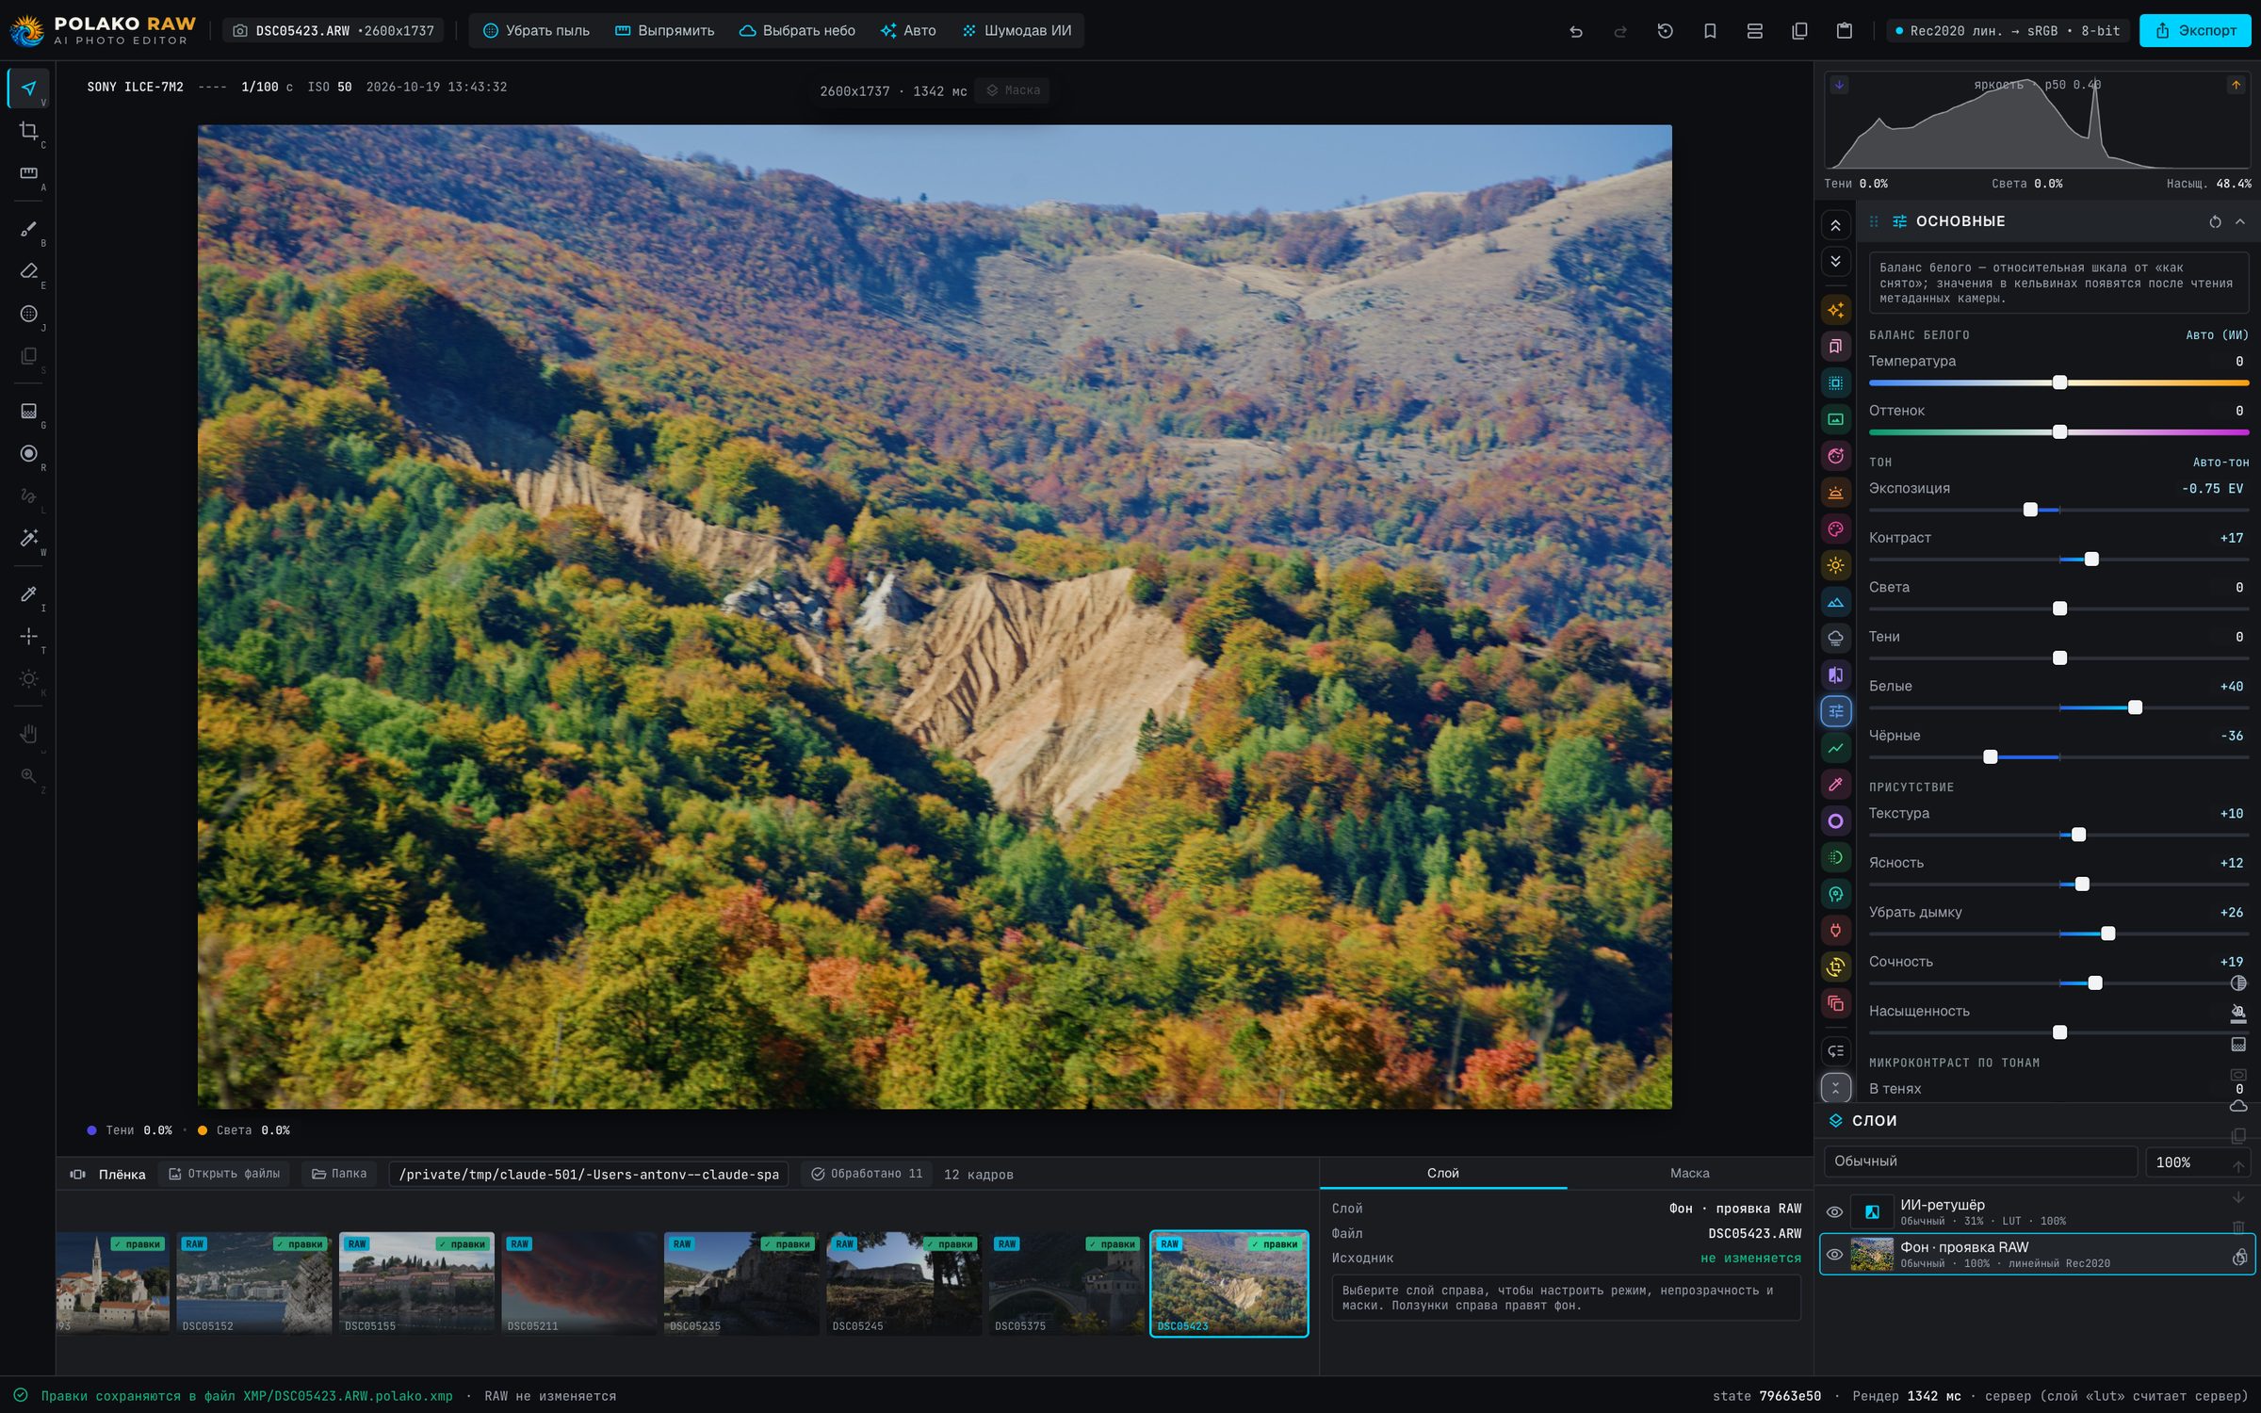
Task: Open the history clock icon
Action: pos(1666,31)
